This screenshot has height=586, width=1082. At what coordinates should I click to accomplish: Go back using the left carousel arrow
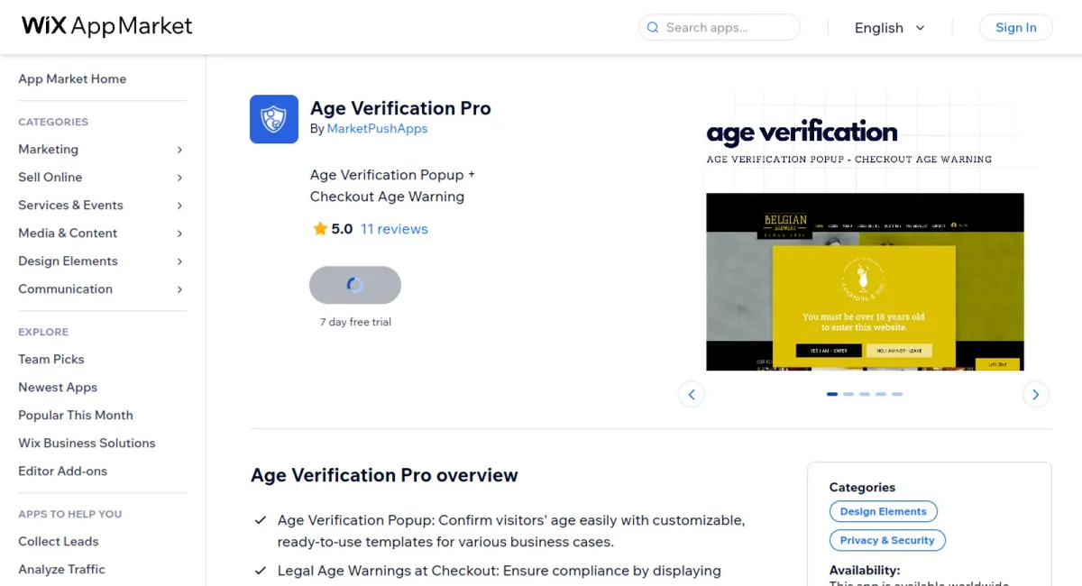pos(692,394)
